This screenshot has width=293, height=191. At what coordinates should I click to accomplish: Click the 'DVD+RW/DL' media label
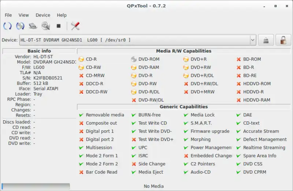(204, 84)
